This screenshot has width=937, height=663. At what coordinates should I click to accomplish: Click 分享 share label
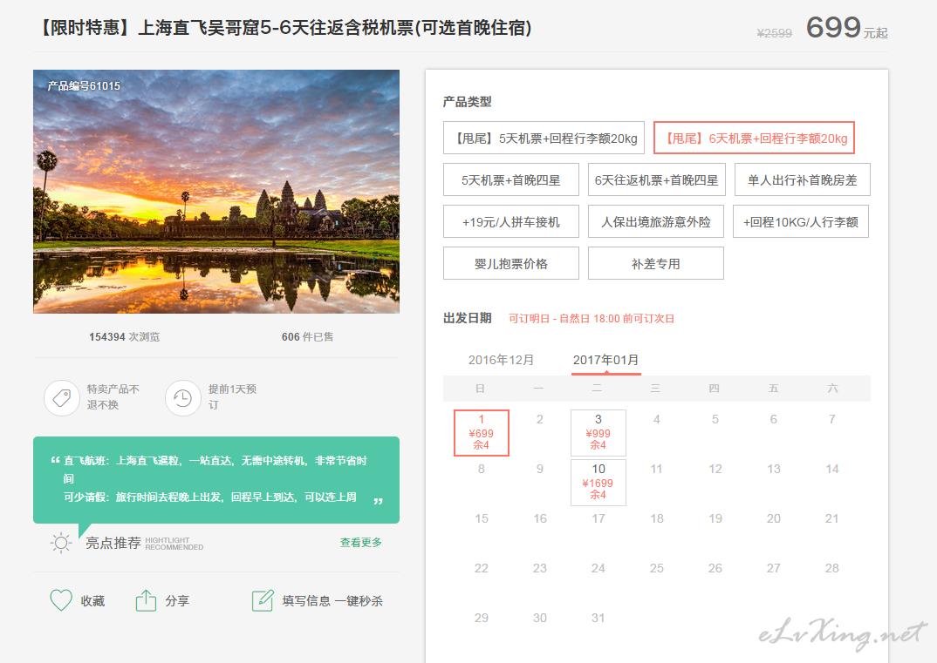tap(177, 601)
